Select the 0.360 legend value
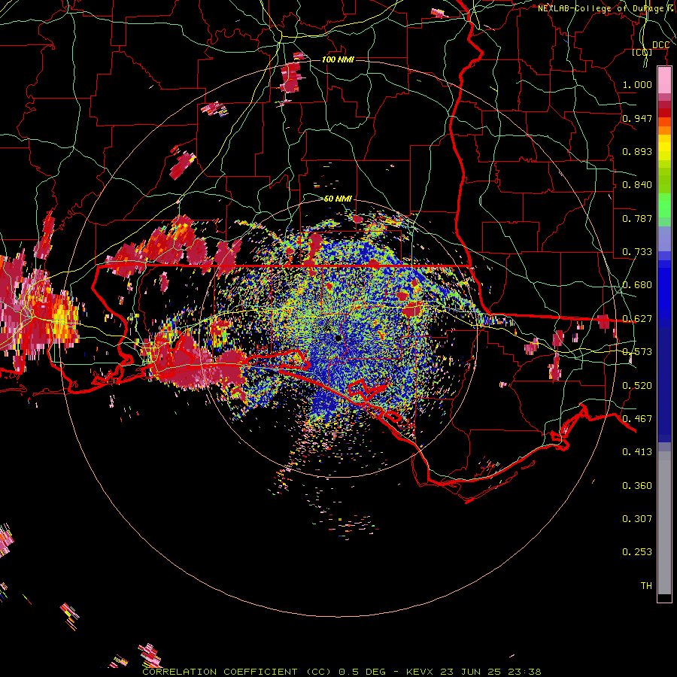This screenshot has height=677, width=677. point(637,485)
